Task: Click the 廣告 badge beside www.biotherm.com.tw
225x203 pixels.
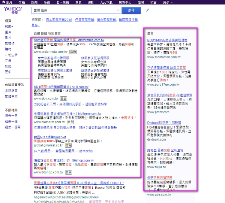Action: (x=70, y=122)
